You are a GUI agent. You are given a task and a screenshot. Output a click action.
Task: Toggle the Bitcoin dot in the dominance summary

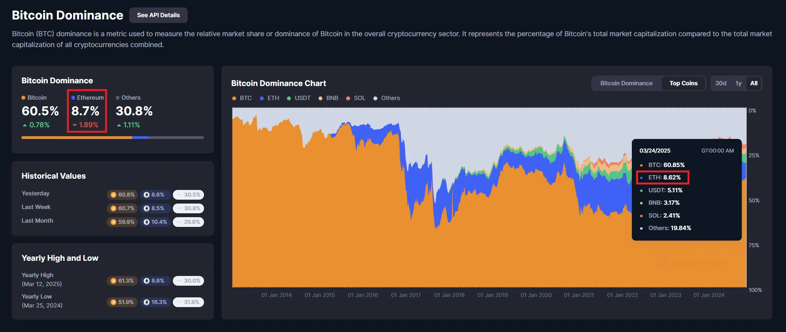pos(24,97)
